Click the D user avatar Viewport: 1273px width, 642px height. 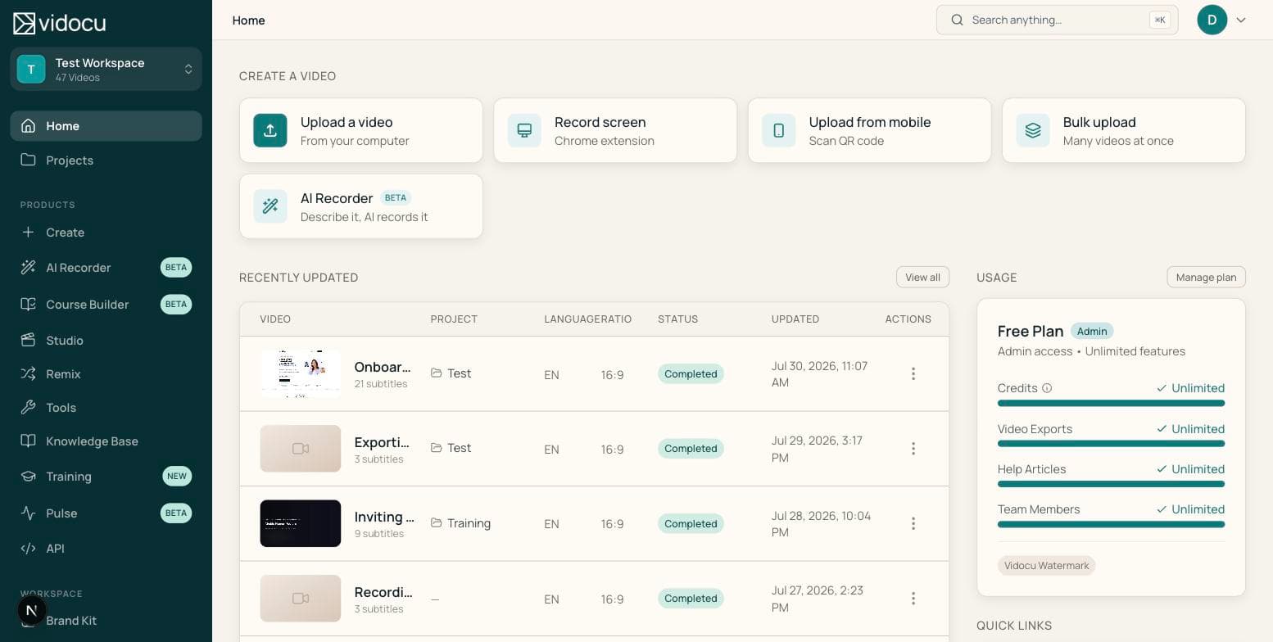click(1212, 20)
